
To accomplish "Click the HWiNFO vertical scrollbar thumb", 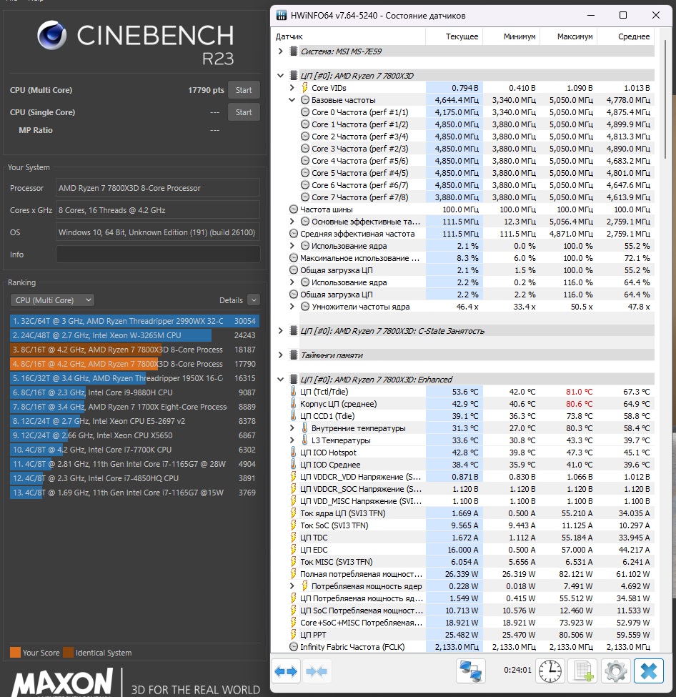I will click(665, 99).
